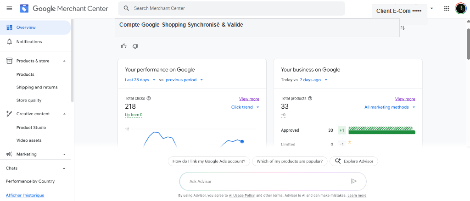Click the thumbs down feedback icon
This screenshot has height=201, width=470.
click(x=135, y=46)
